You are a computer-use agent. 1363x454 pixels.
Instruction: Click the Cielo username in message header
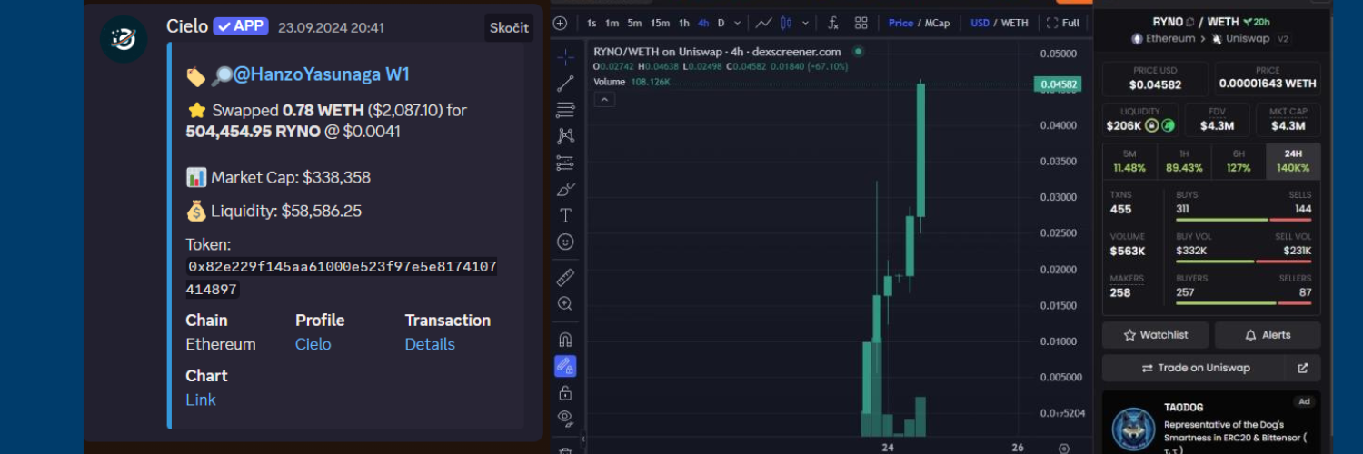pos(187,26)
